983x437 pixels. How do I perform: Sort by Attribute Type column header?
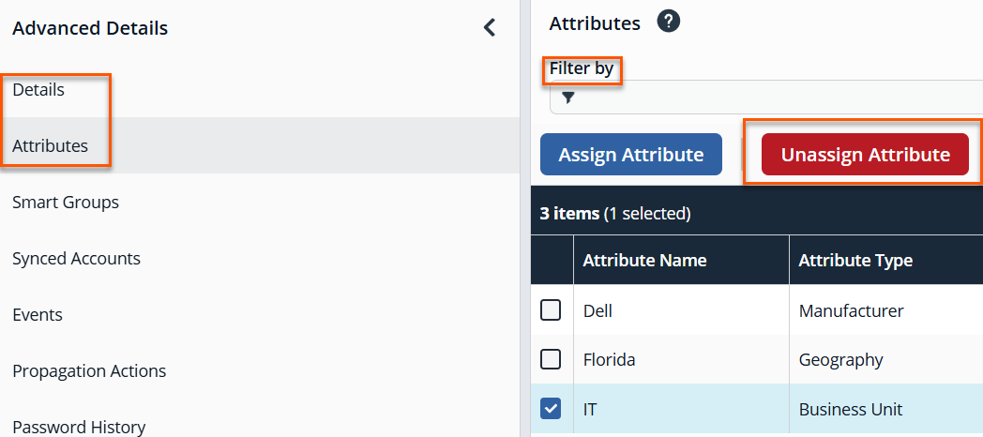coord(855,261)
